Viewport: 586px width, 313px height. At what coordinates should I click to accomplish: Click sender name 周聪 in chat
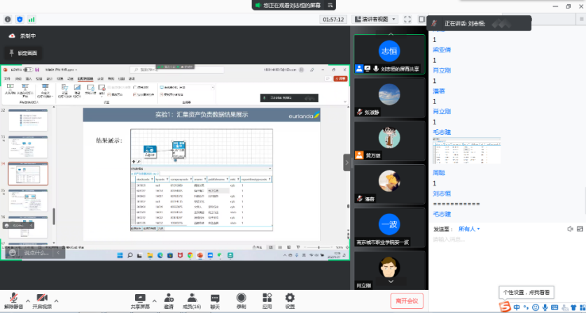pyautogui.click(x=439, y=173)
